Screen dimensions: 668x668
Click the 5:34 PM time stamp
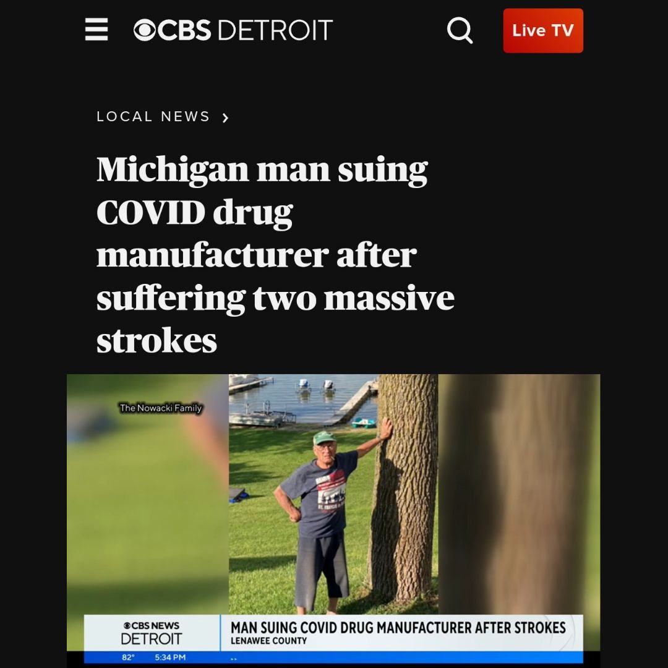[170, 657]
